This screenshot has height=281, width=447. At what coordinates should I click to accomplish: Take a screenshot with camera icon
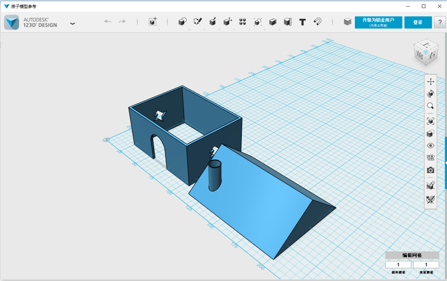point(430,170)
